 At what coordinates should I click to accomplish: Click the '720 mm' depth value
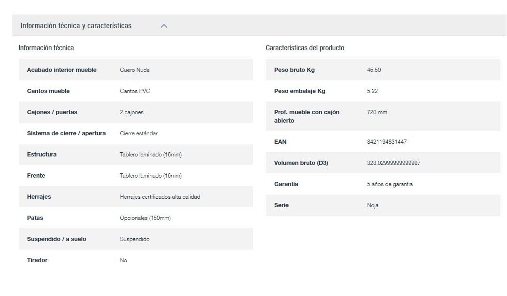pos(377,112)
